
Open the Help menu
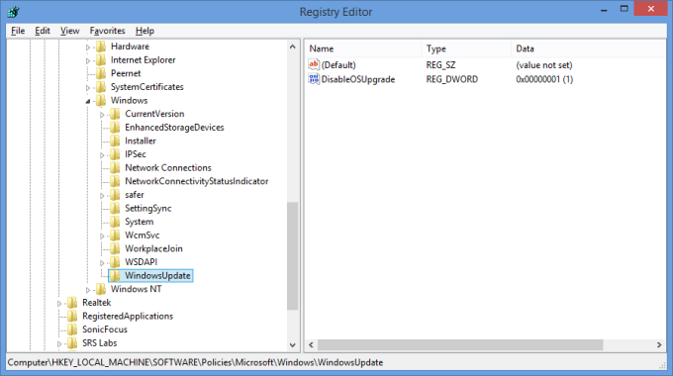(x=144, y=31)
